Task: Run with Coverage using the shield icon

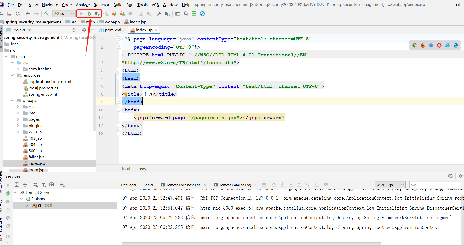Action: (x=97, y=14)
